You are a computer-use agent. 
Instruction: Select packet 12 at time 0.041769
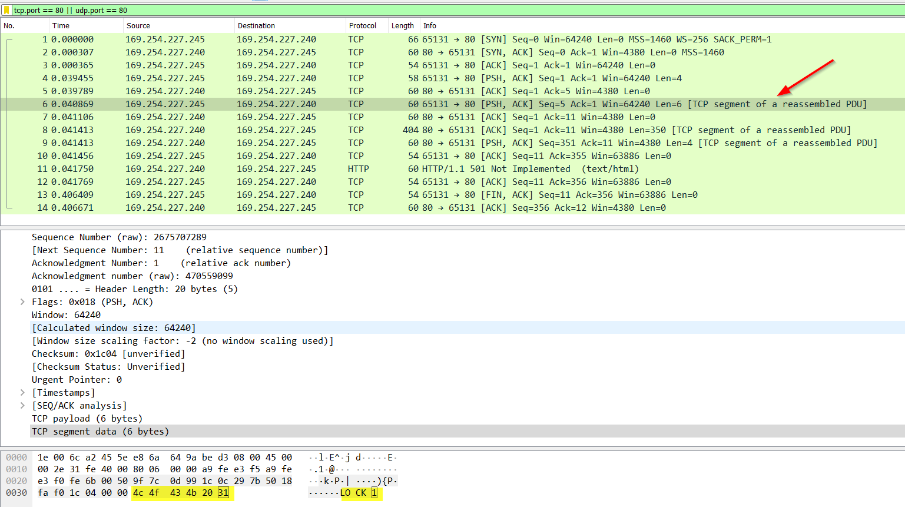[x=452, y=182]
